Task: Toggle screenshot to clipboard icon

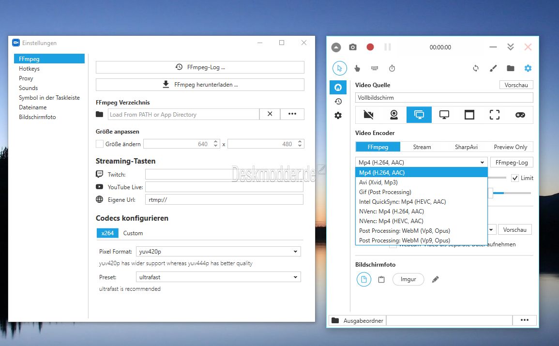Action: [x=381, y=279]
